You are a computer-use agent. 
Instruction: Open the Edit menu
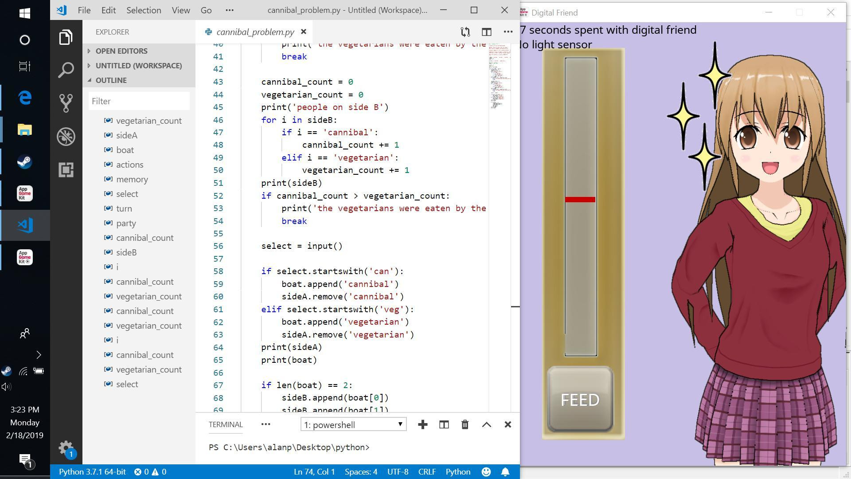pyautogui.click(x=108, y=10)
